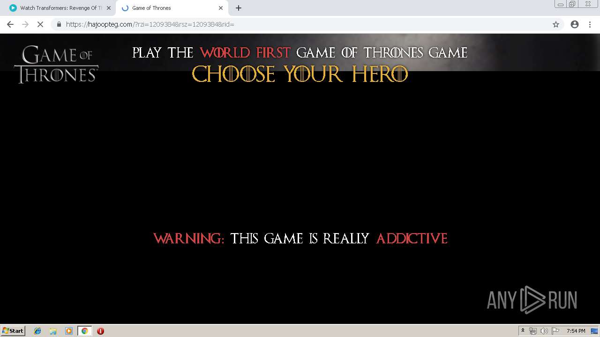
Task: Click the addictive game warning text
Action: click(300, 238)
